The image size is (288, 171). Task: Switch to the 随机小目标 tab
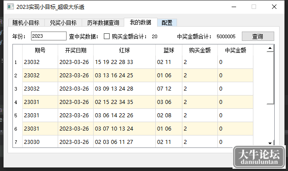(26, 23)
